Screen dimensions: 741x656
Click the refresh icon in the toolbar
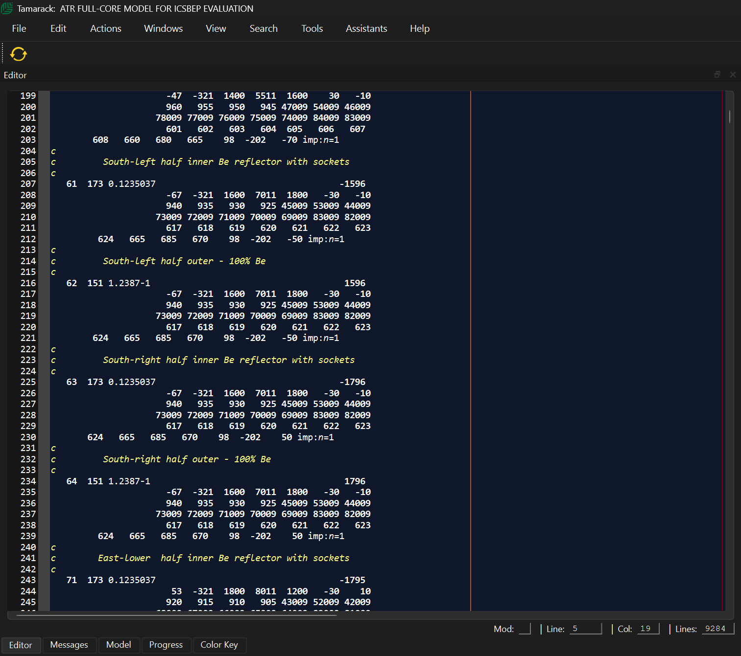click(x=19, y=54)
